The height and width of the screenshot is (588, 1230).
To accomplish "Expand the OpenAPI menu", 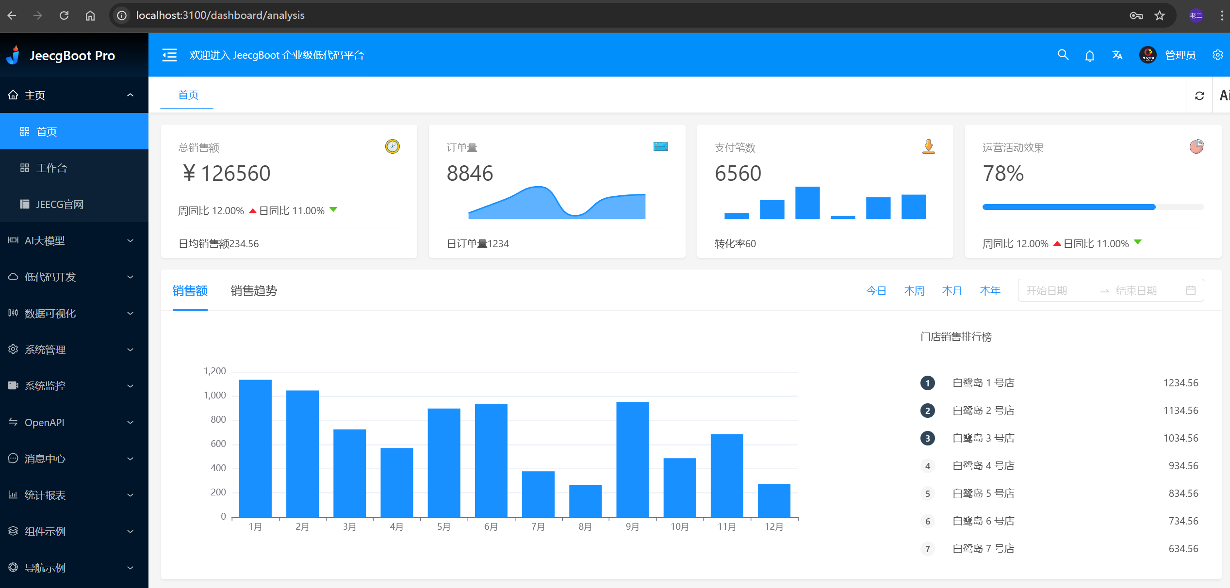I will [74, 422].
